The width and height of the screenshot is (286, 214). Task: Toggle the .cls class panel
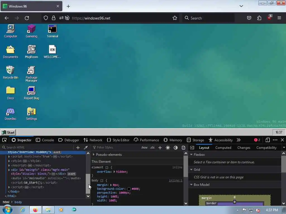pos(152,147)
